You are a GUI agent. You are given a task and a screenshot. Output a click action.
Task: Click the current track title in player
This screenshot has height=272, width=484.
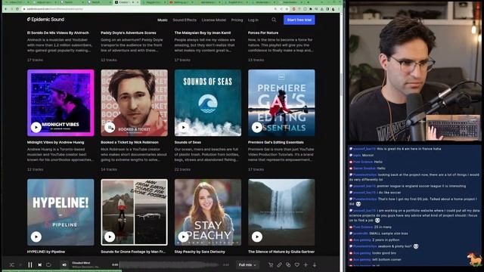tap(81, 263)
